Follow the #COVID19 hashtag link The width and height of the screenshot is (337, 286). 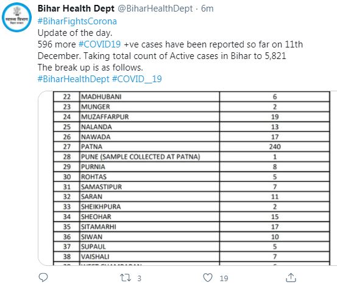click(100, 44)
